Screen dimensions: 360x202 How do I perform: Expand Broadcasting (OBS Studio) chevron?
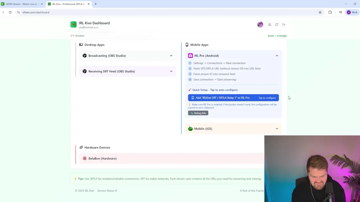(171, 56)
